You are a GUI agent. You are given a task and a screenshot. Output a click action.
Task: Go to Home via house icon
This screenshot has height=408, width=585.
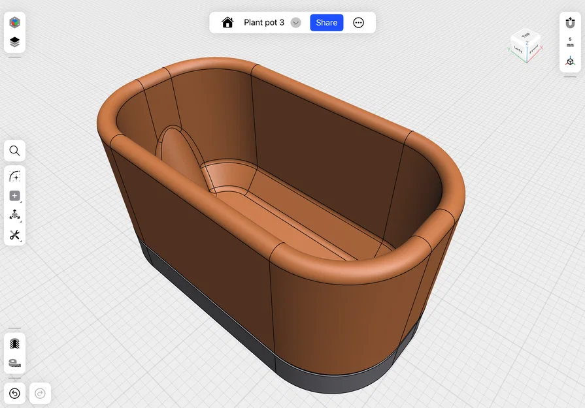pos(227,22)
